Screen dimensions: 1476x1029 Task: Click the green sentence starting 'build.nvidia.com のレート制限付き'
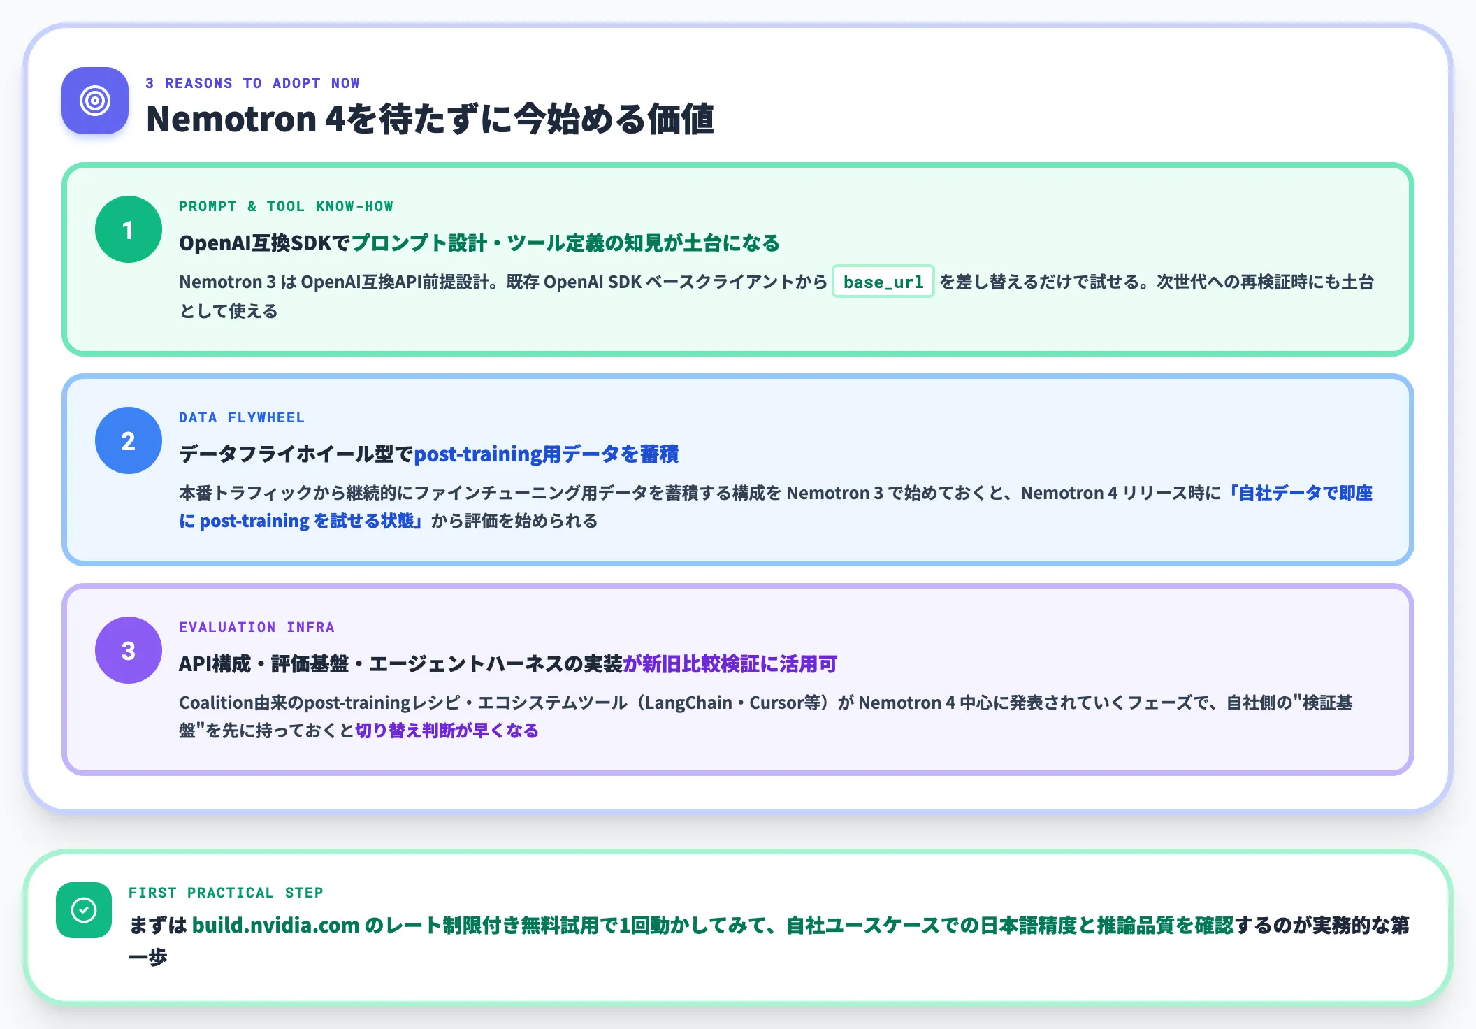(713, 926)
